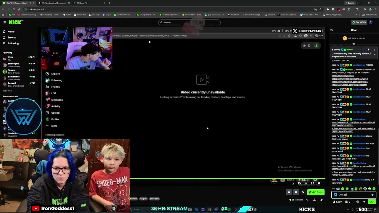Expand All Bookmarks folder

(x=370, y=14)
